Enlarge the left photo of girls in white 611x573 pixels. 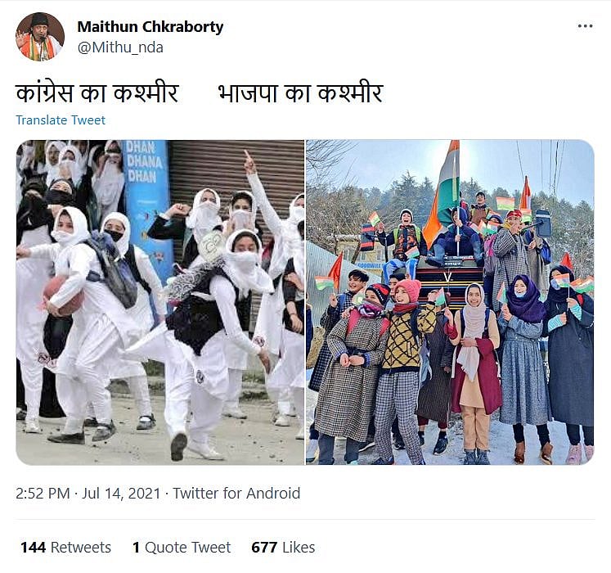[159, 302]
